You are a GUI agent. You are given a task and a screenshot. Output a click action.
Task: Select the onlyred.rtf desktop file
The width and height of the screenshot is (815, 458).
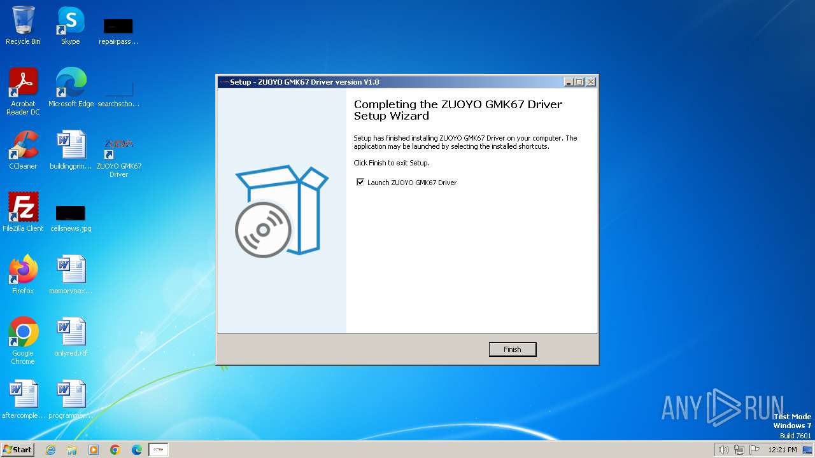[71, 337]
